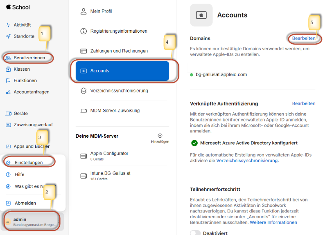Click the Hilfe question mark icon
This screenshot has width=323, height=235.
pos(8,175)
